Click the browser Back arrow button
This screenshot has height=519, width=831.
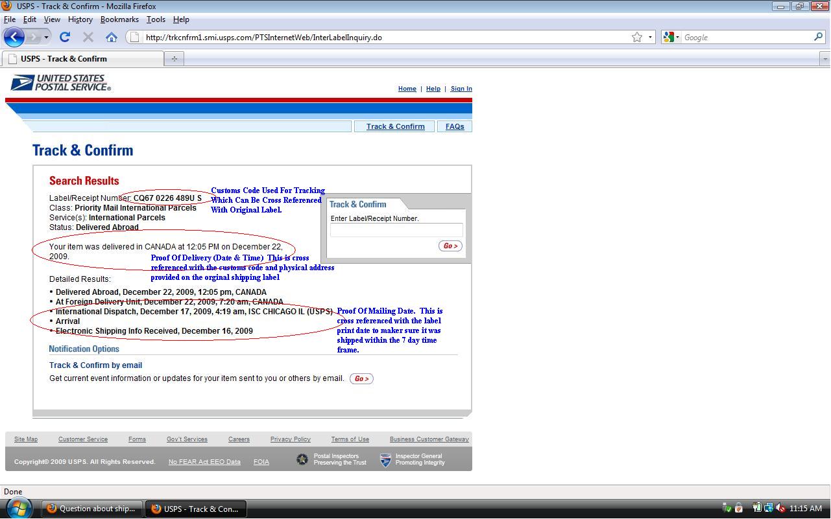tap(14, 37)
